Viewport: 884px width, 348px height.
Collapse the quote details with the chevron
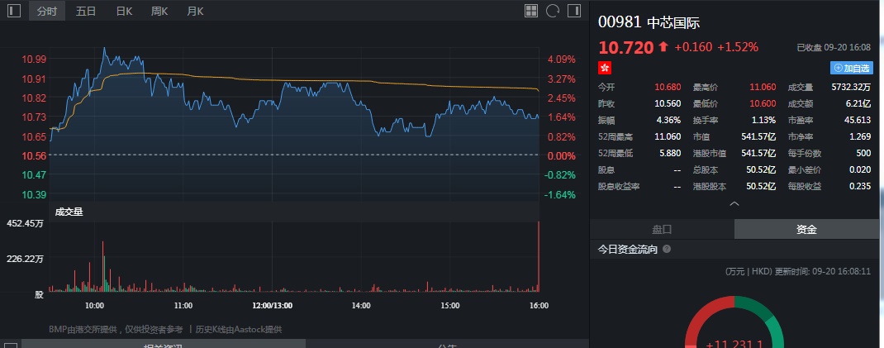click(x=734, y=203)
